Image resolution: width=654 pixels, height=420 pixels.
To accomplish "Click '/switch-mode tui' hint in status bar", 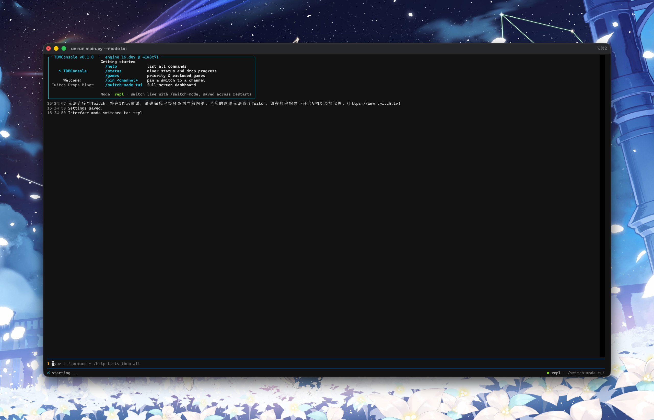I will (586, 373).
